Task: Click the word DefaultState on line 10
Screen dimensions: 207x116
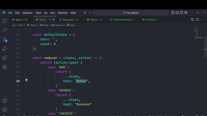Action: coord(55,35)
